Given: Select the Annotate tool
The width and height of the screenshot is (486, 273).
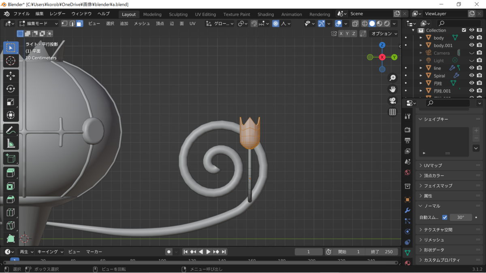Looking at the screenshot, I should point(11,130).
